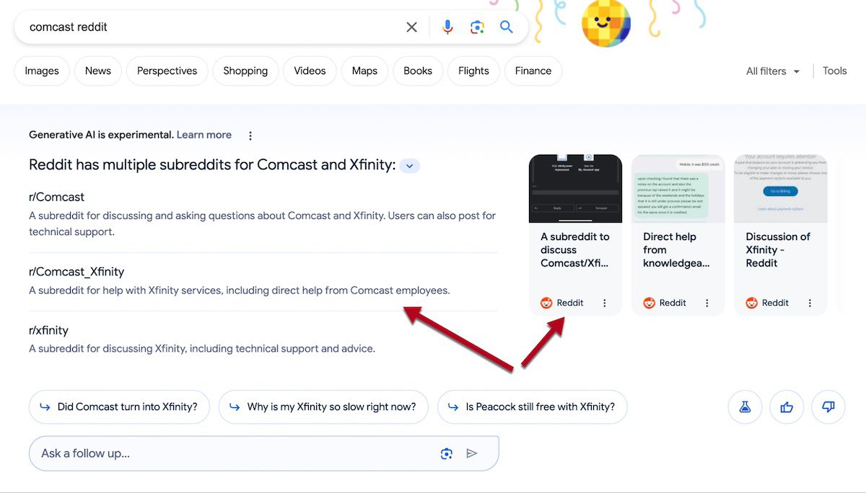This screenshot has width=866, height=493.
Task: Click the r/Comcast_Xfinity heading
Action: (76, 272)
